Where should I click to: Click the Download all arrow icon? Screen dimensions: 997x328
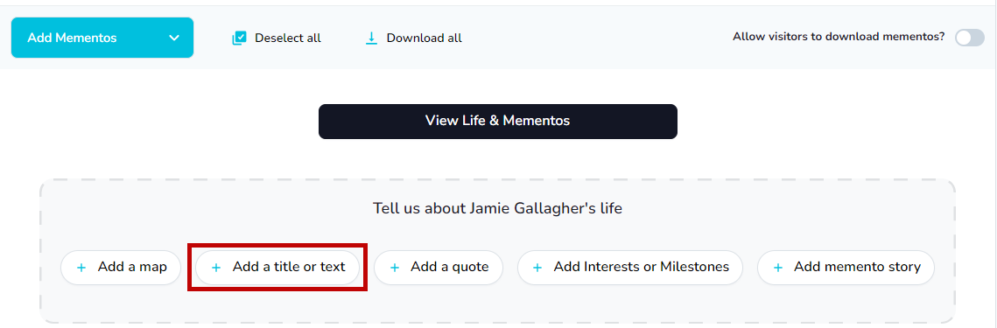tap(371, 38)
